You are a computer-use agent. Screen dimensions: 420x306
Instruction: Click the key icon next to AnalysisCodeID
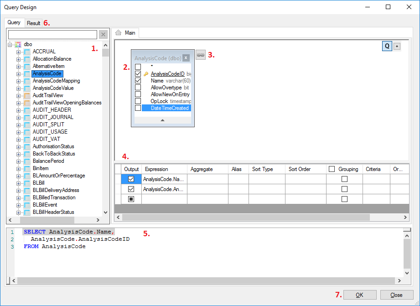[x=146, y=73]
